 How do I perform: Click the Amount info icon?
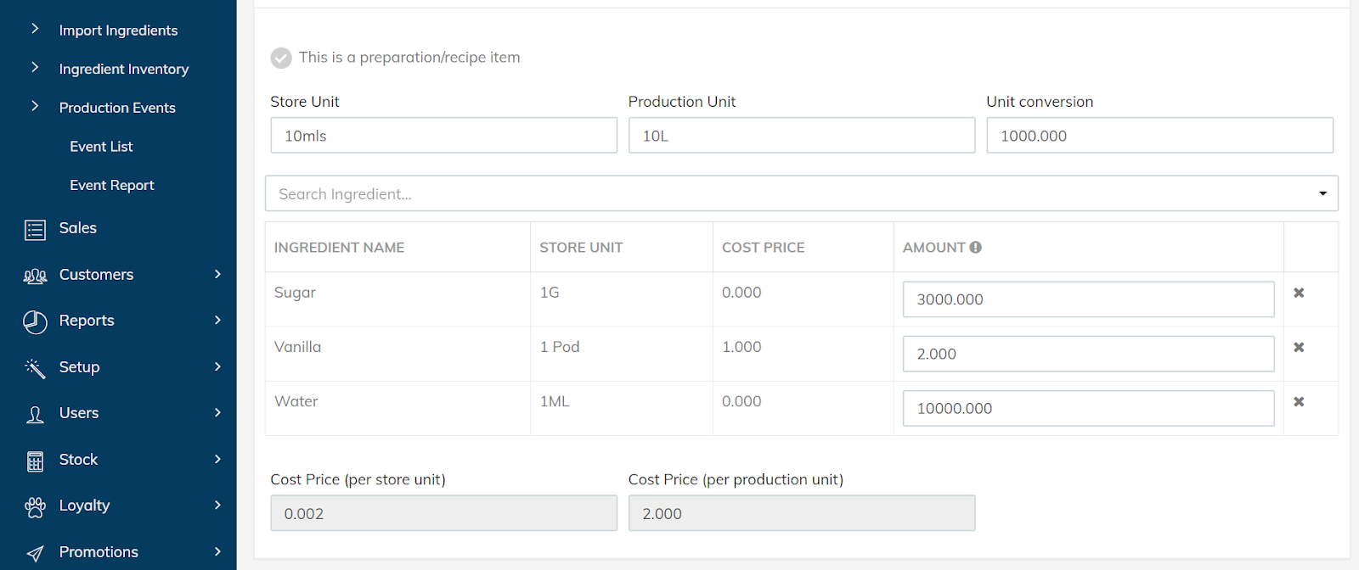point(976,247)
